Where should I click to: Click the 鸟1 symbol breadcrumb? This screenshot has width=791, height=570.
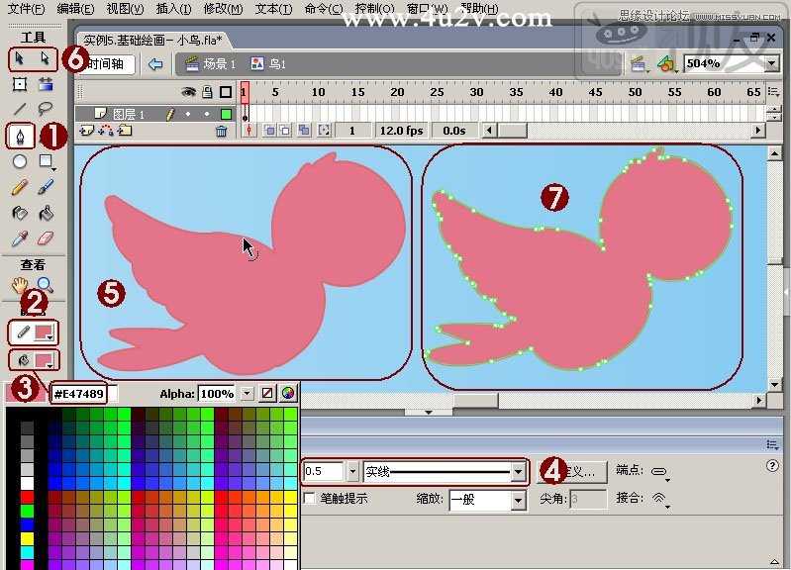269,64
